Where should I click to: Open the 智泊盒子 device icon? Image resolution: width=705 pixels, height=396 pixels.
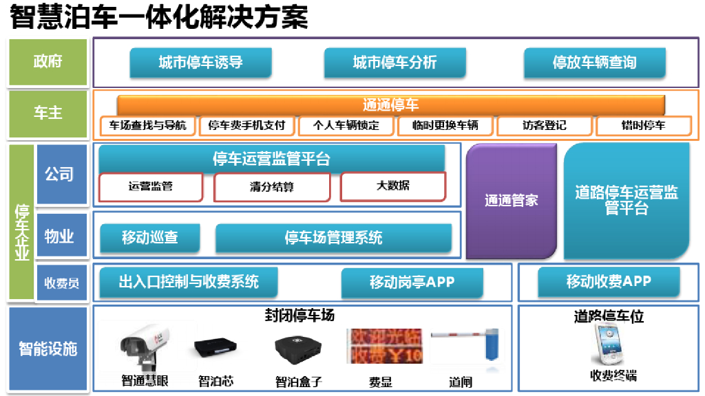coord(296,349)
